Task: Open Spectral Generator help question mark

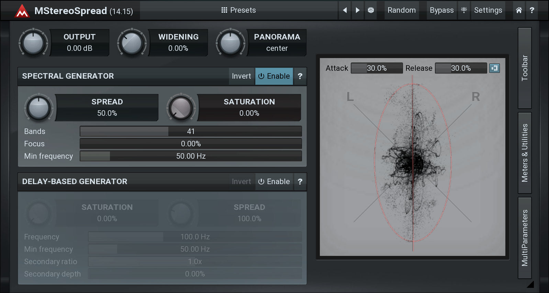Action: coord(300,76)
